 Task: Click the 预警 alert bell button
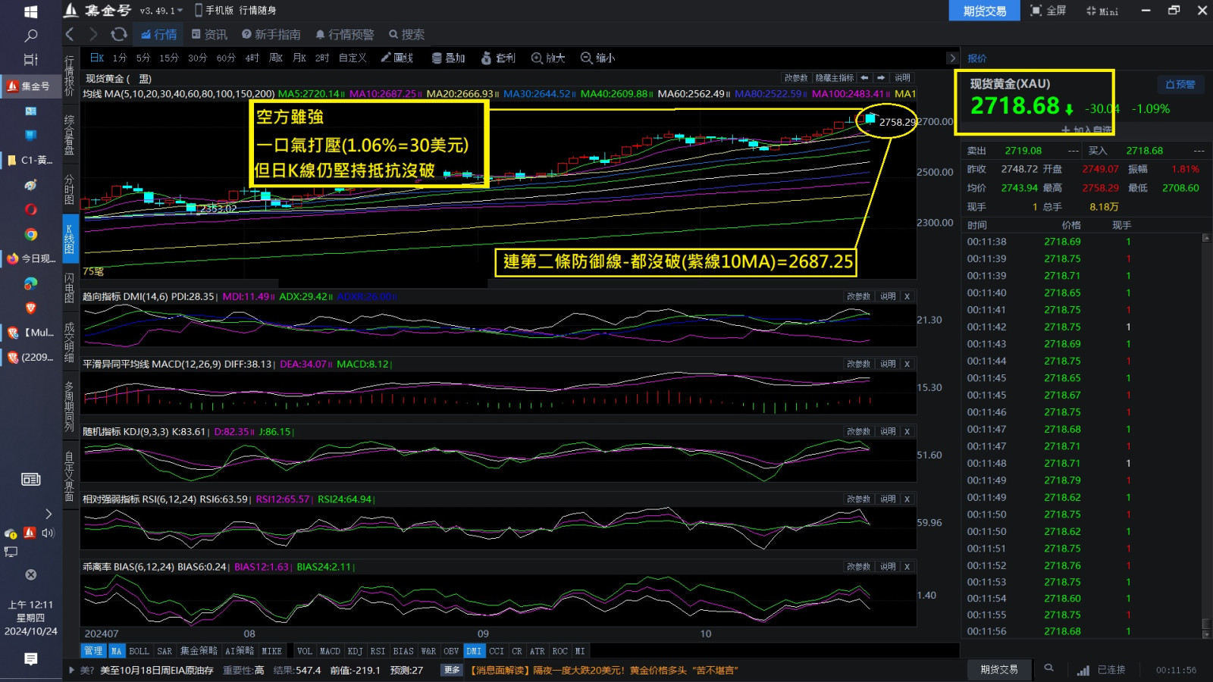(1180, 84)
